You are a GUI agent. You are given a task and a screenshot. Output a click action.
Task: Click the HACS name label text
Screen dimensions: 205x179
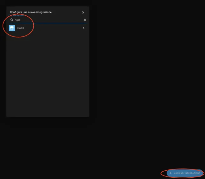point(21,28)
